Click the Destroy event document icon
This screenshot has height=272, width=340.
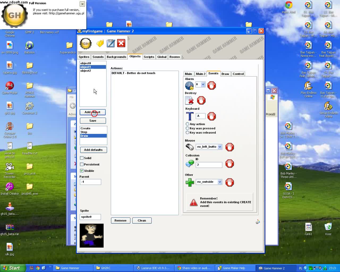pos(189,100)
